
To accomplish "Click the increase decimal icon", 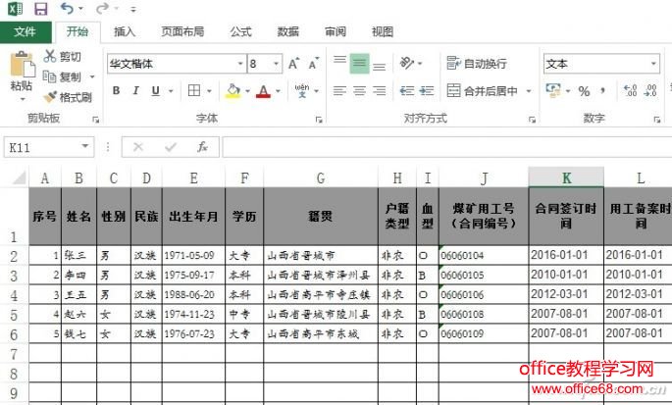I will 631,90.
